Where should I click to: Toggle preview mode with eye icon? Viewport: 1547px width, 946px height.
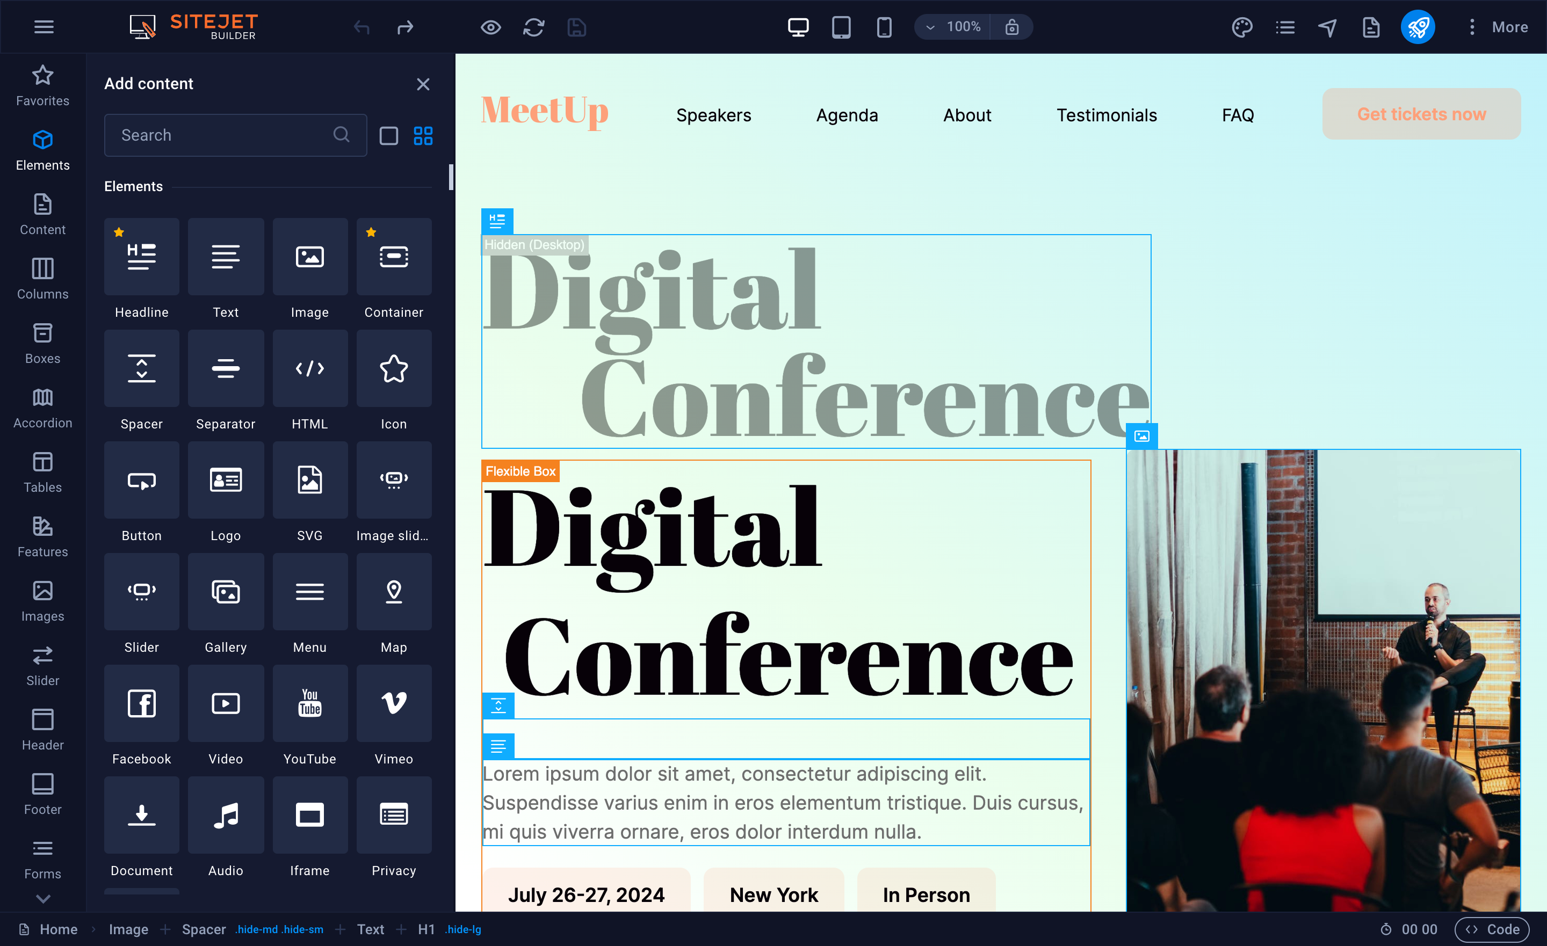490,27
